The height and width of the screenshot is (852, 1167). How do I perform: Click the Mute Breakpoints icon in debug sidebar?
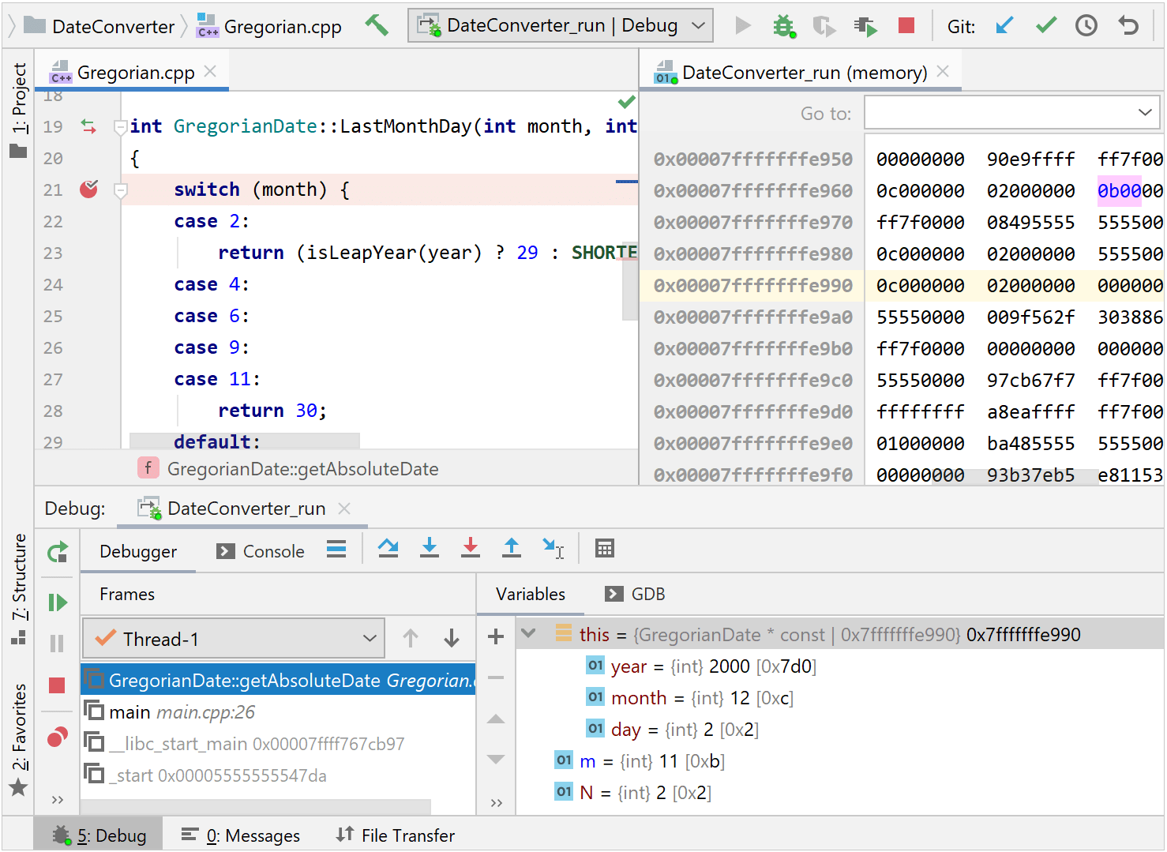coord(57,737)
